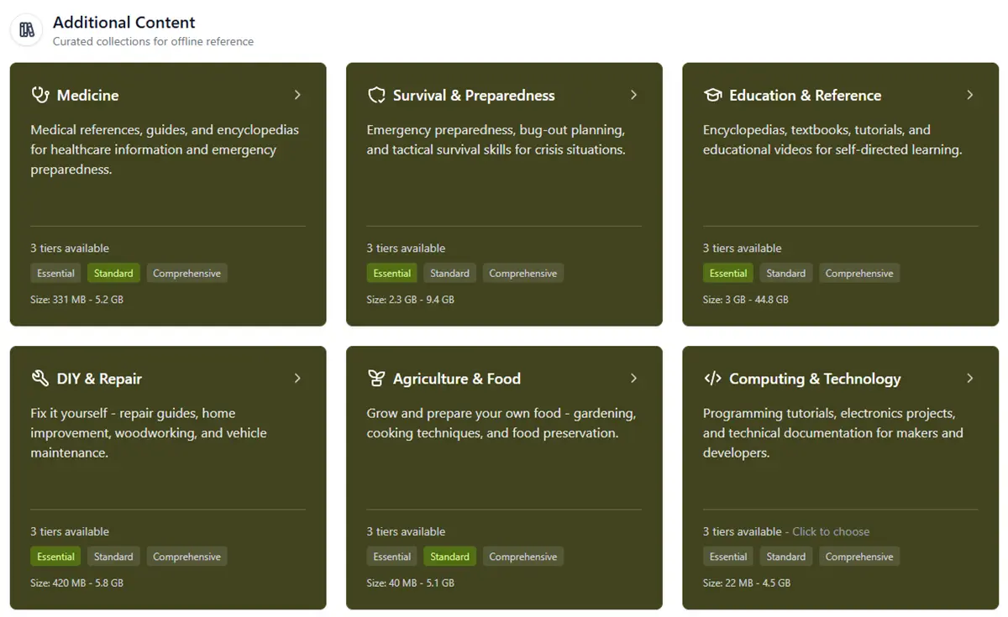Select Essential tier for Computing & Technology
The image size is (1008, 617).
point(727,557)
